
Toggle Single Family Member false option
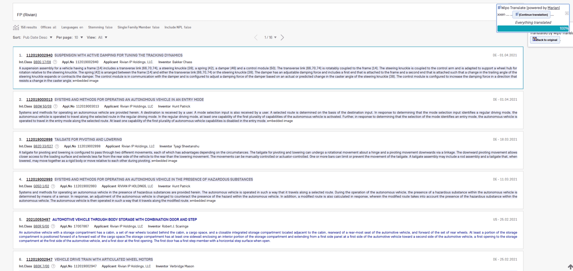(x=138, y=27)
